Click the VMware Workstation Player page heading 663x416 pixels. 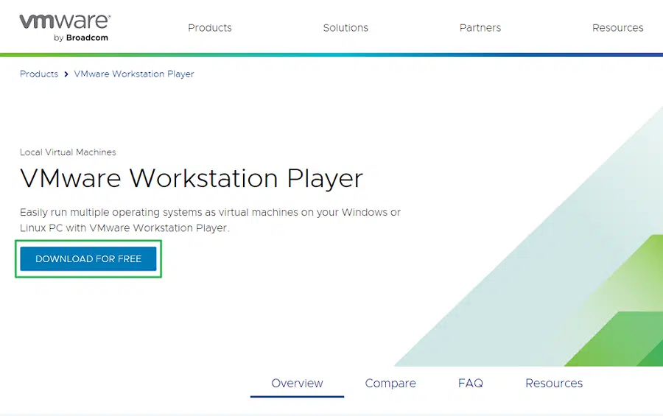click(191, 179)
